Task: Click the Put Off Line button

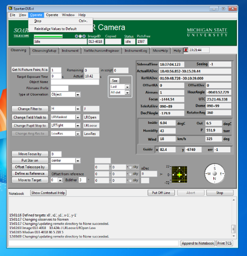Action: 161,193
